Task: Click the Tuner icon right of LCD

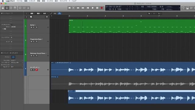Action: pos(191,8)
